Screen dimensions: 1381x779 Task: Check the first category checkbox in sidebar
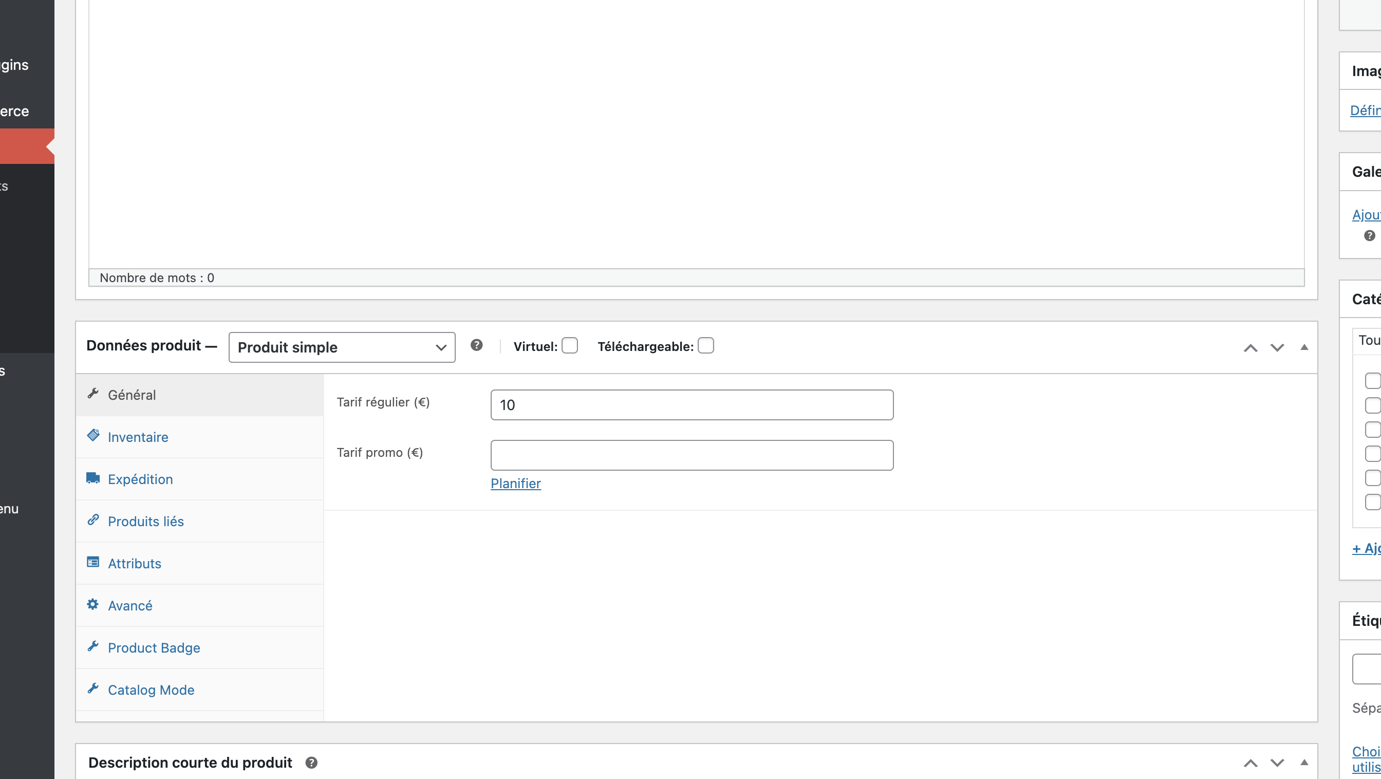1371,381
